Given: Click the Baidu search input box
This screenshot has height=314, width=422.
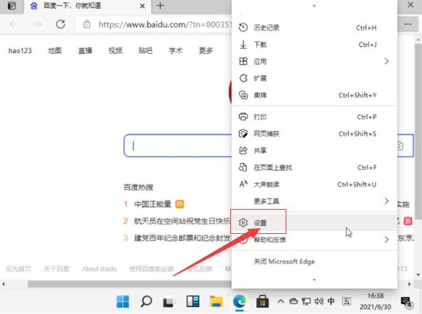Looking at the screenshot, I should pyautogui.click(x=178, y=145).
